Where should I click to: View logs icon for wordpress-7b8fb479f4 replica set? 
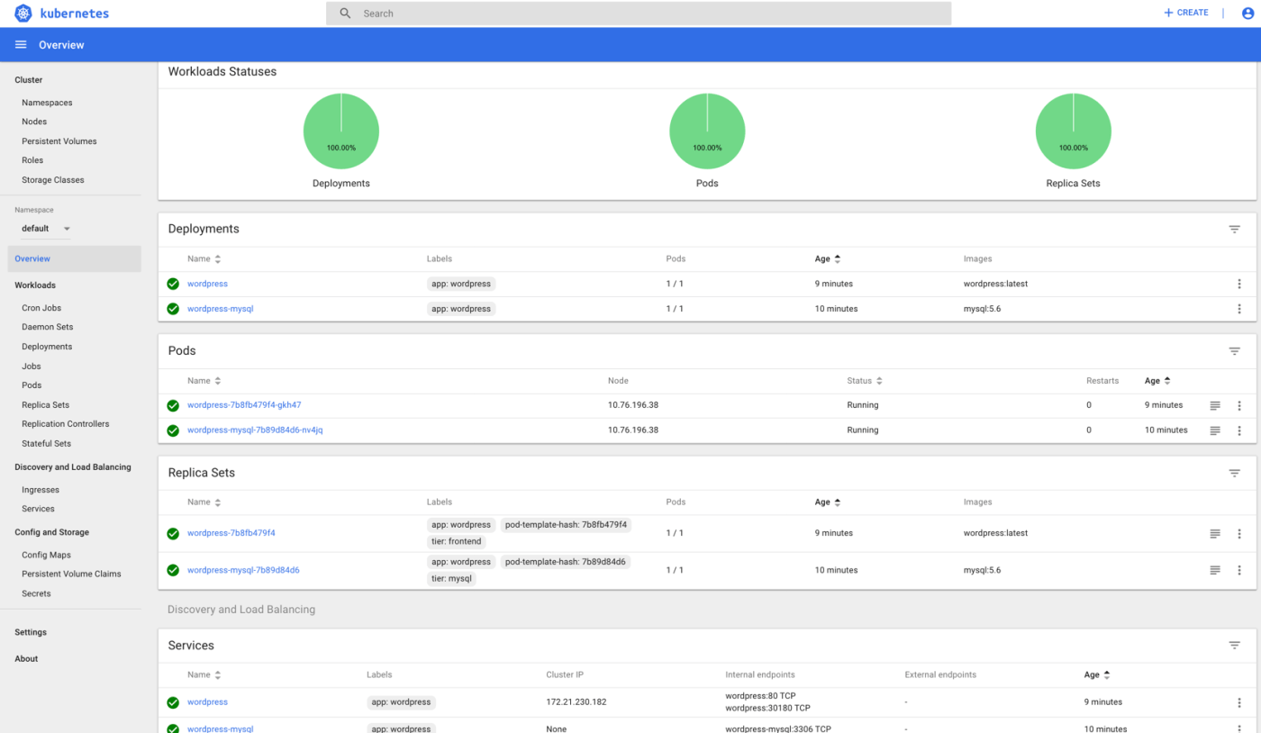point(1214,533)
